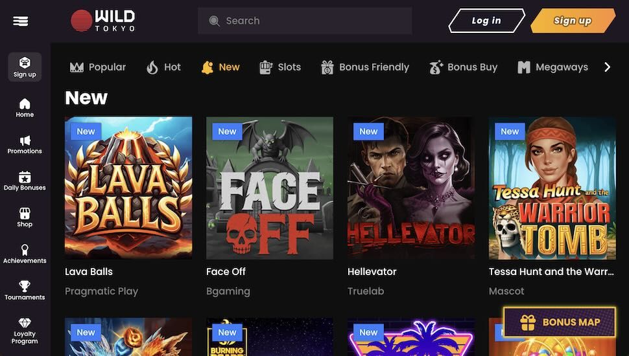The width and height of the screenshot is (629, 356).
Task: View Achievements in sidebar
Action: pyautogui.click(x=25, y=250)
